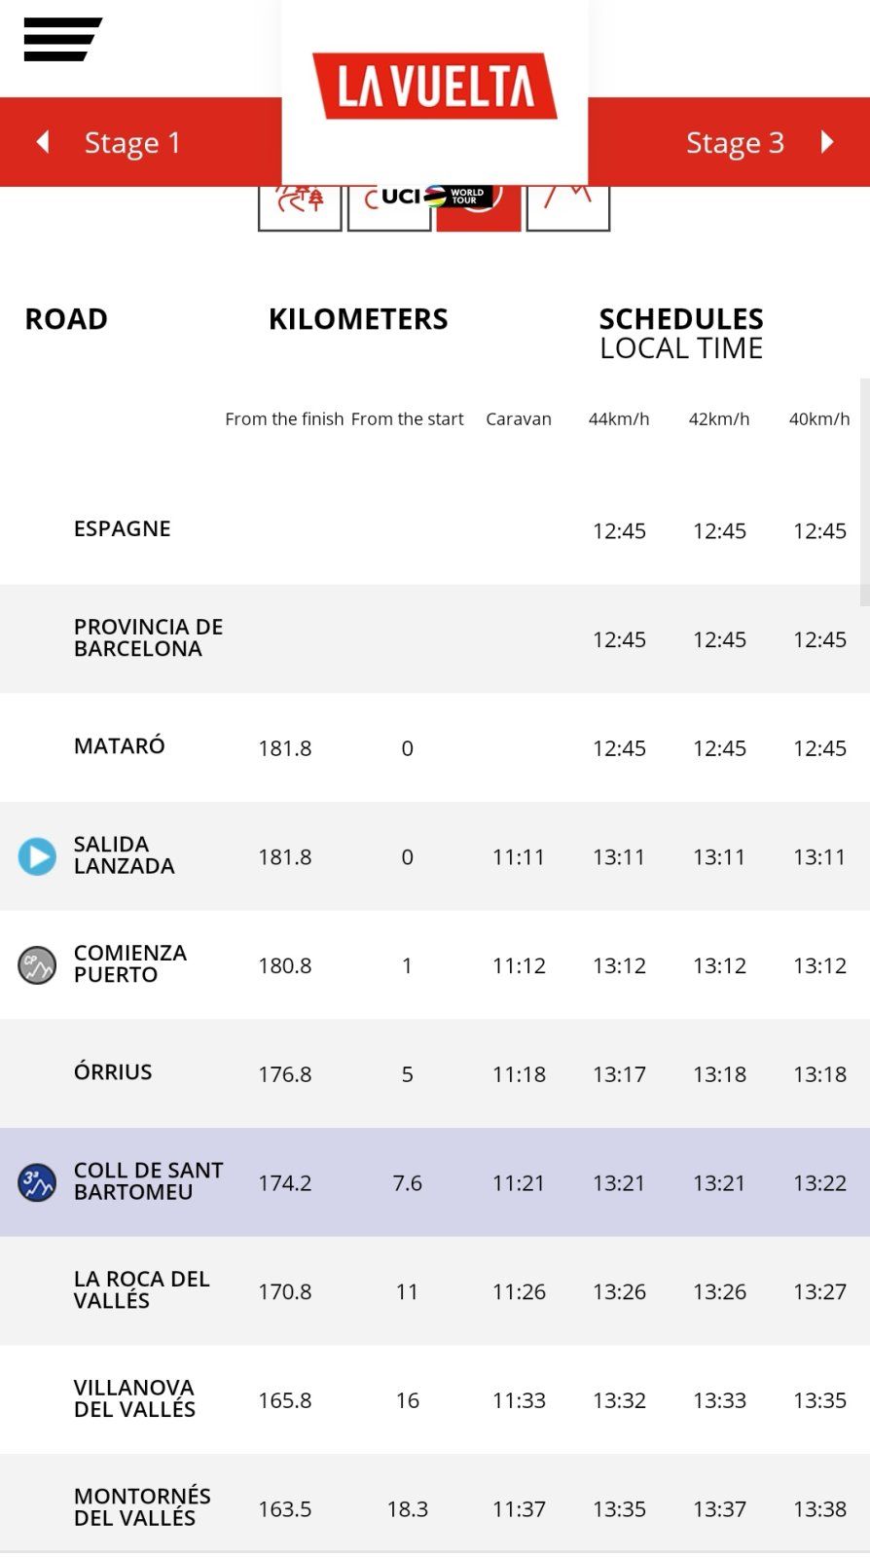Click the 44km/h column header
The height and width of the screenshot is (1557, 870).
coord(618,419)
